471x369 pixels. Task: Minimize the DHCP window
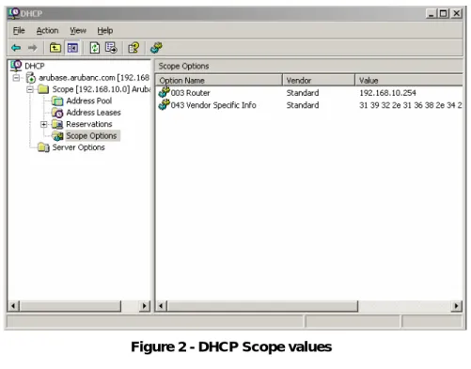click(x=432, y=13)
